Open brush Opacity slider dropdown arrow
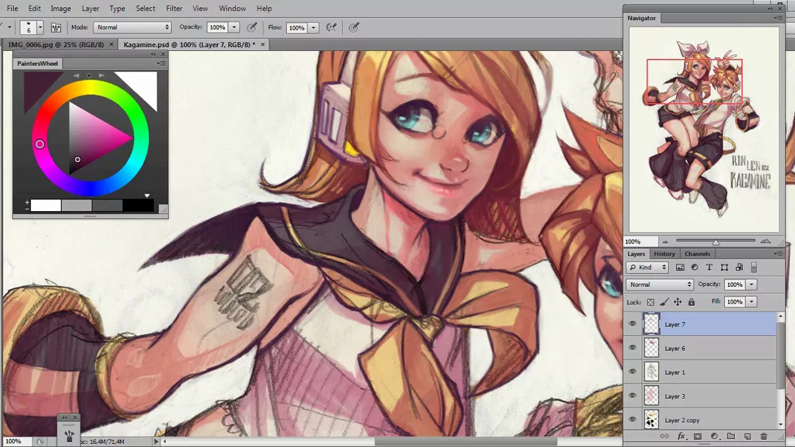 point(234,27)
